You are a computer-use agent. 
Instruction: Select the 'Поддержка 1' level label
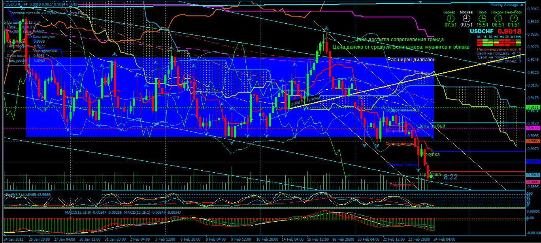click(x=402, y=185)
